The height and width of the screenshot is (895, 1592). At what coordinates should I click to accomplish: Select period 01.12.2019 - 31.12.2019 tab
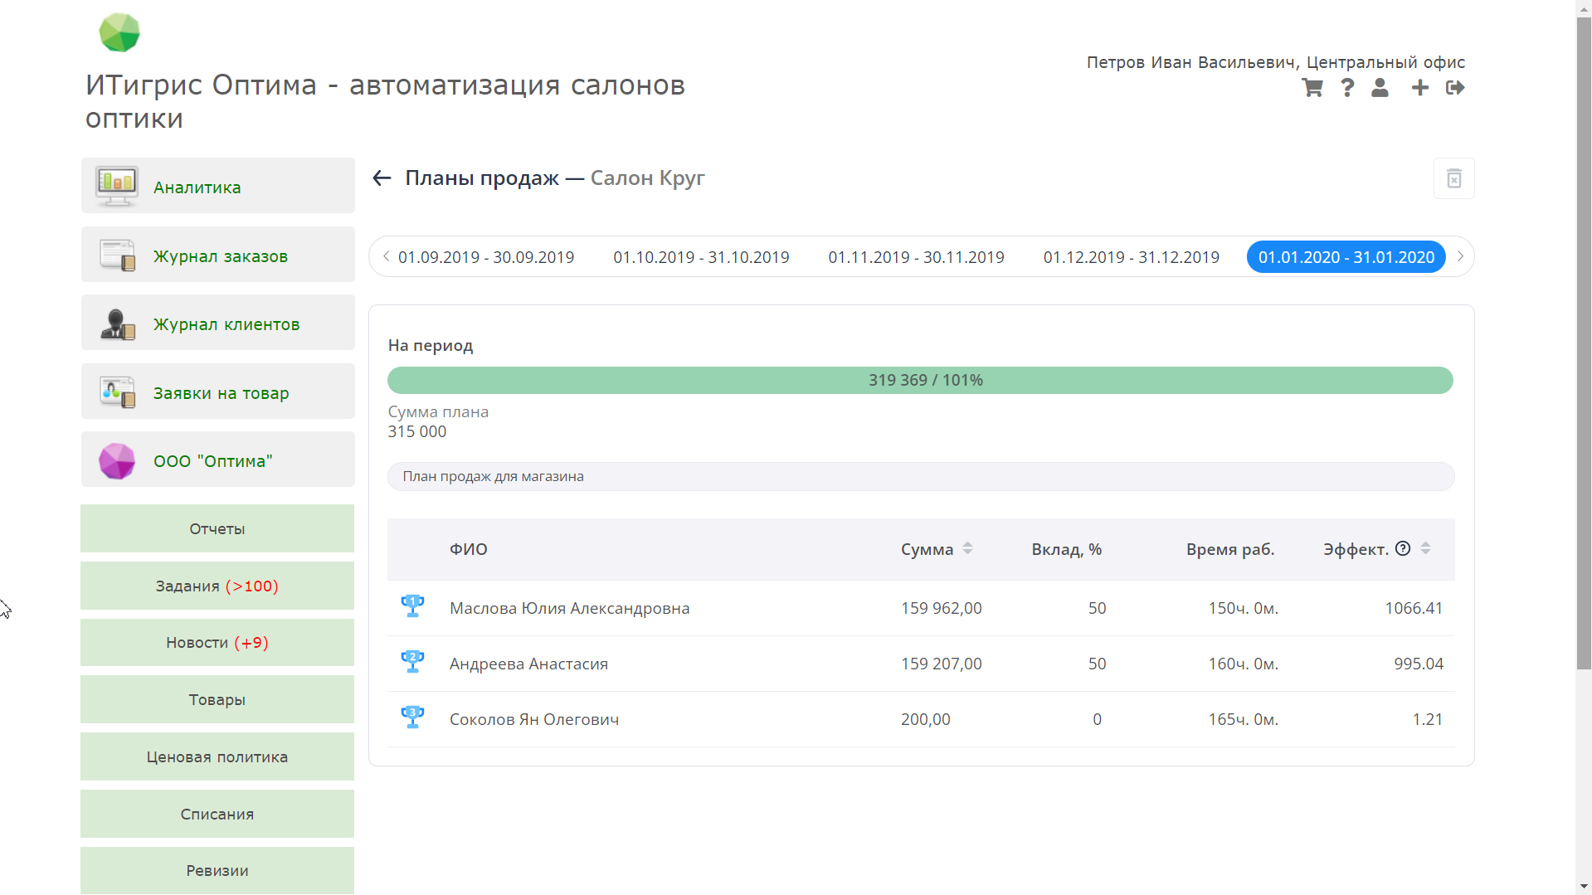tap(1131, 257)
